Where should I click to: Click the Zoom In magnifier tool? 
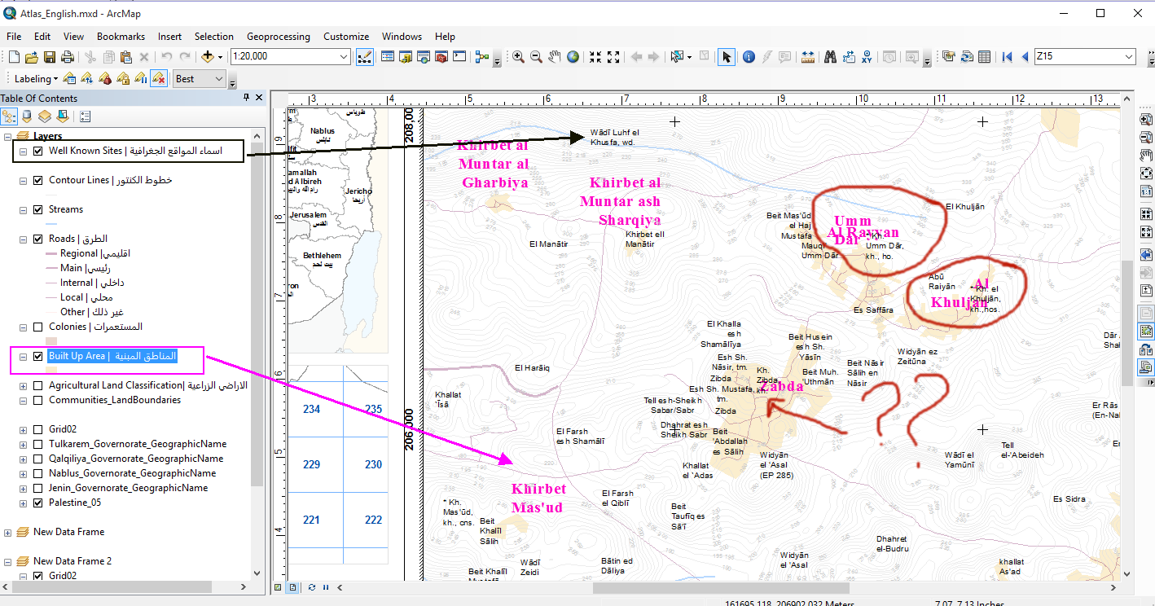[518, 57]
